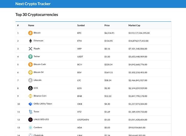
Task: Select the Litecoin name text
Action: 38,80
